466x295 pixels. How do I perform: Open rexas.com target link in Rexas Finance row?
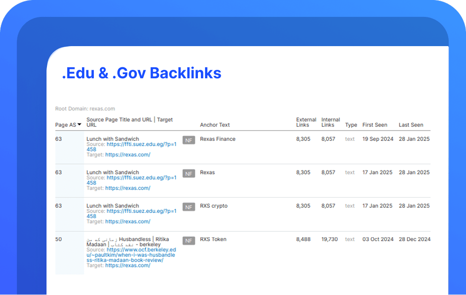coord(128,154)
